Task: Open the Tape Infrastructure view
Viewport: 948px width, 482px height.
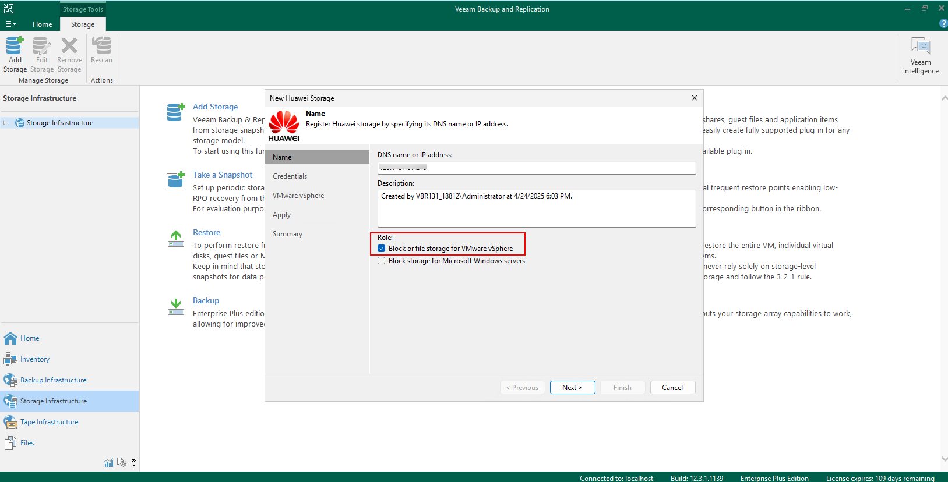Action: (69, 422)
